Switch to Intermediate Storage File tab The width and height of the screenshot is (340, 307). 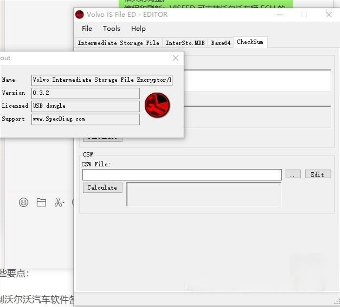[x=118, y=43]
